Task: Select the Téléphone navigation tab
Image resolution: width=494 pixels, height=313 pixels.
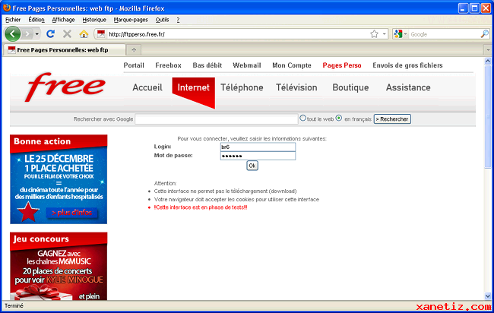Action: [242, 87]
